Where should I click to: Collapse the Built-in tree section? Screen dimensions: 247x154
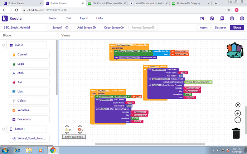[x=4, y=45]
